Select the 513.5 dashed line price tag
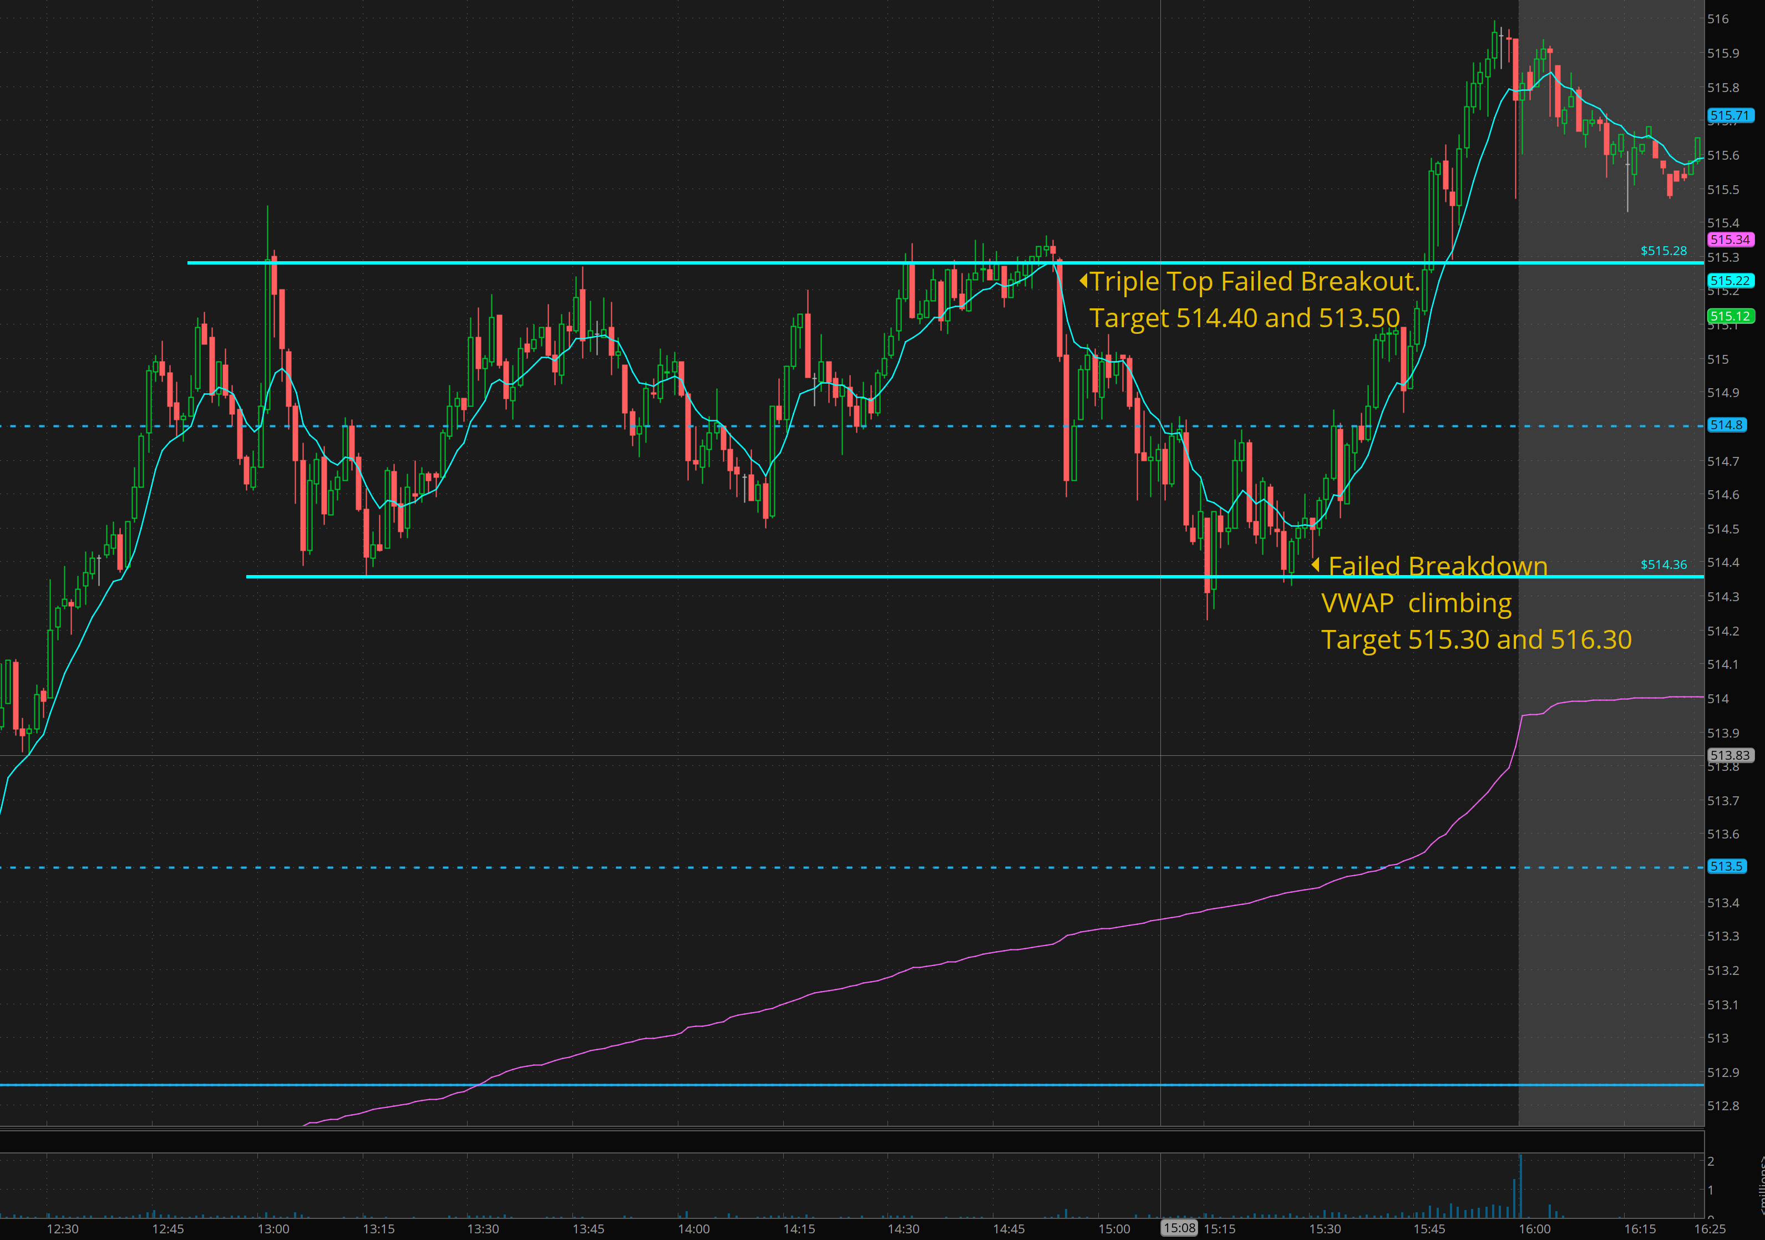The width and height of the screenshot is (1765, 1240). 1726,866
